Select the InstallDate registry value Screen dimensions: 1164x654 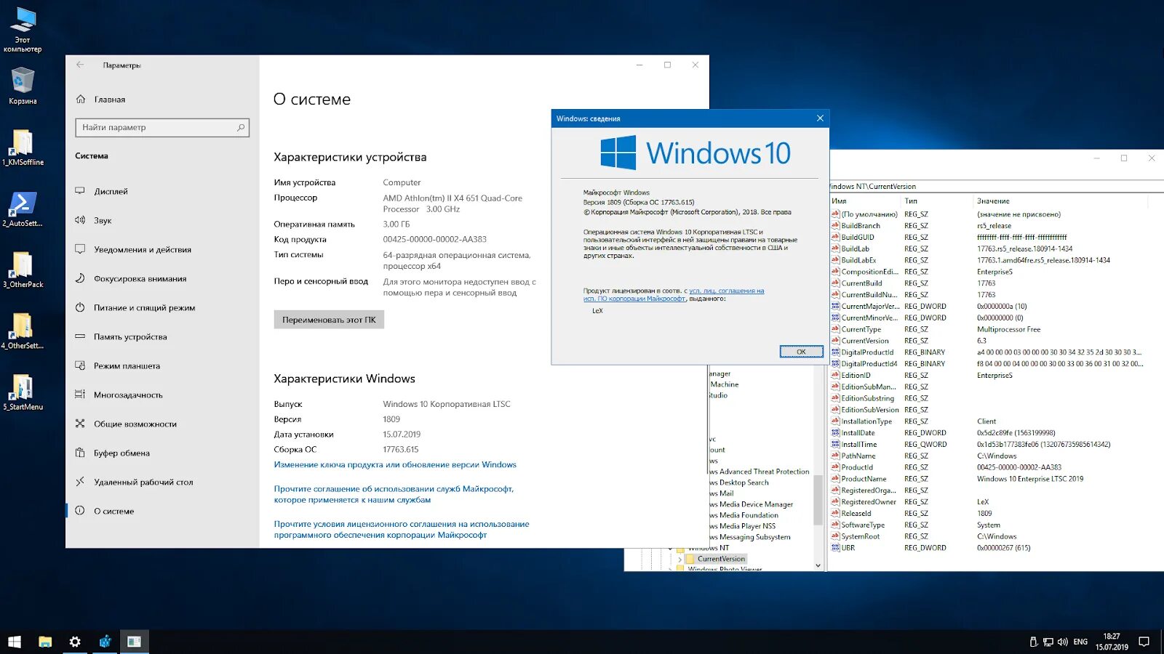[x=858, y=433]
